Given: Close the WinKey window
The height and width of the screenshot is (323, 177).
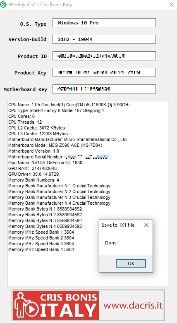Looking at the screenshot, I should coord(172,5).
